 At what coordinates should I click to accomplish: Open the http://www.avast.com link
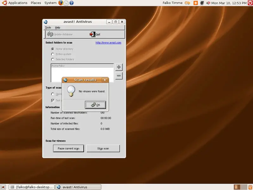click(x=108, y=43)
